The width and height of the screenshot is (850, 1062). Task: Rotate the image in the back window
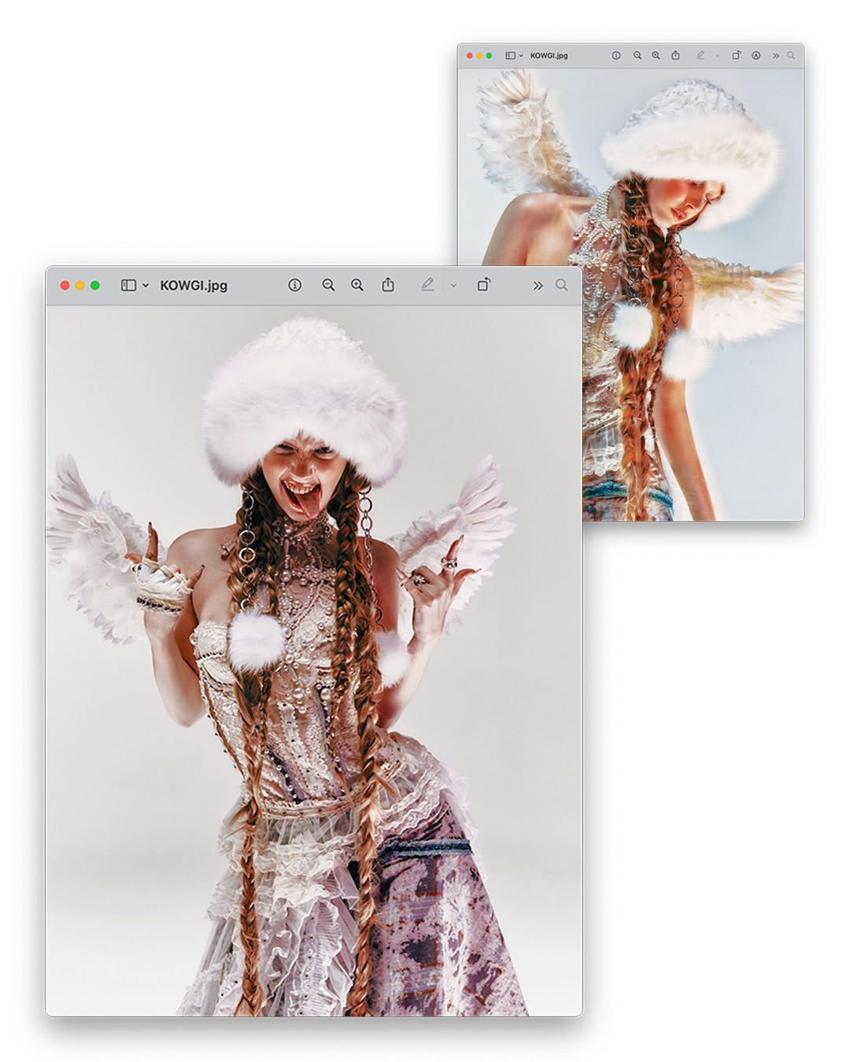(x=736, y=55)
